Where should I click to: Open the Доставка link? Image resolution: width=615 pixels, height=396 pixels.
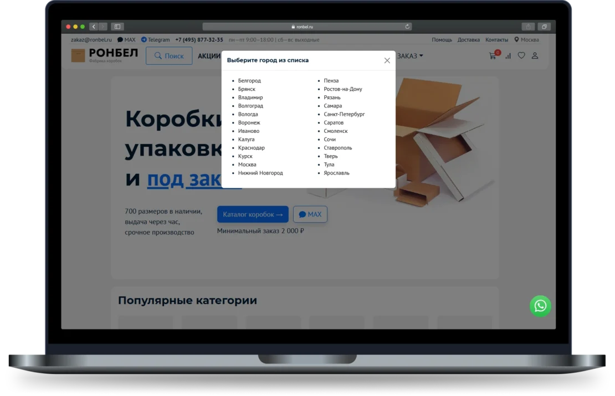(x=468, y=40)
